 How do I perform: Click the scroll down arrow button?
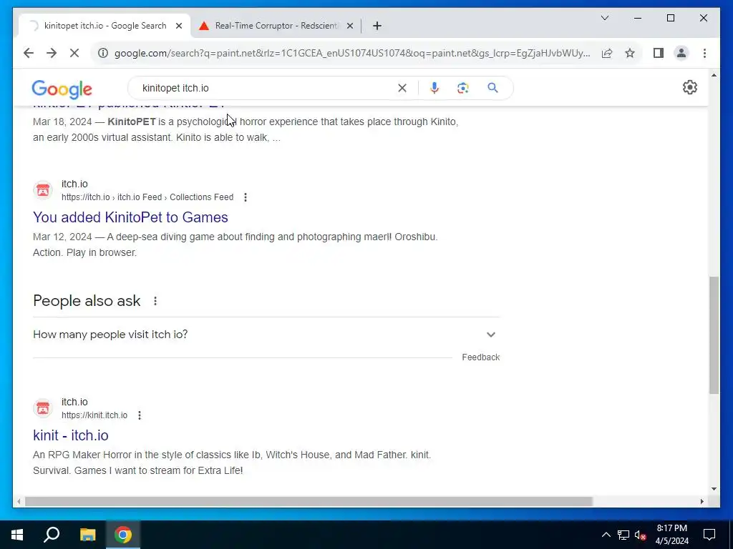point(714,489)
